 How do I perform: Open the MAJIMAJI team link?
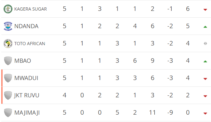click(27, 113)
